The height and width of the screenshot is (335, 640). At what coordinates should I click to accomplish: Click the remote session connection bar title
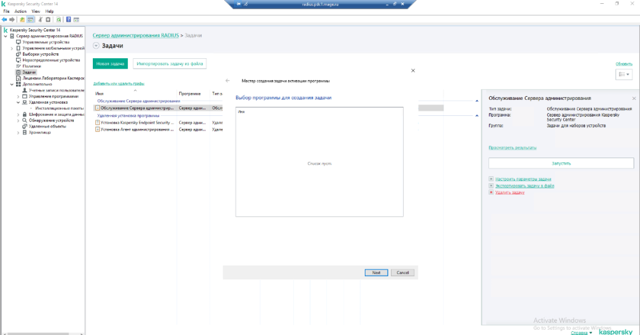point(320,4)
